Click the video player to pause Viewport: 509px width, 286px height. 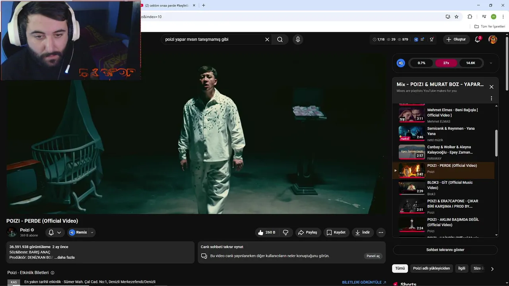pyautogui.click(x=196, y=133)
